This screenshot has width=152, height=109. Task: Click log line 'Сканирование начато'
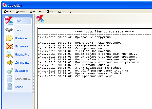(92, 46)
